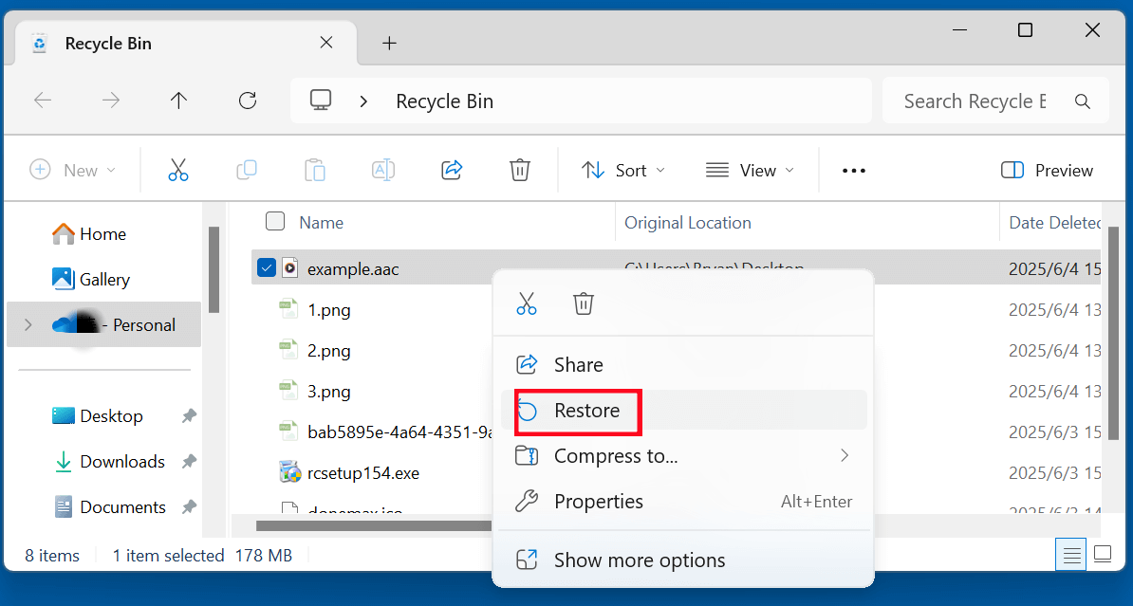Click the Paste icon in the toolbar
Image resolution: width=1133 pixels, height=606 pixels.
[x=314, y=170]
